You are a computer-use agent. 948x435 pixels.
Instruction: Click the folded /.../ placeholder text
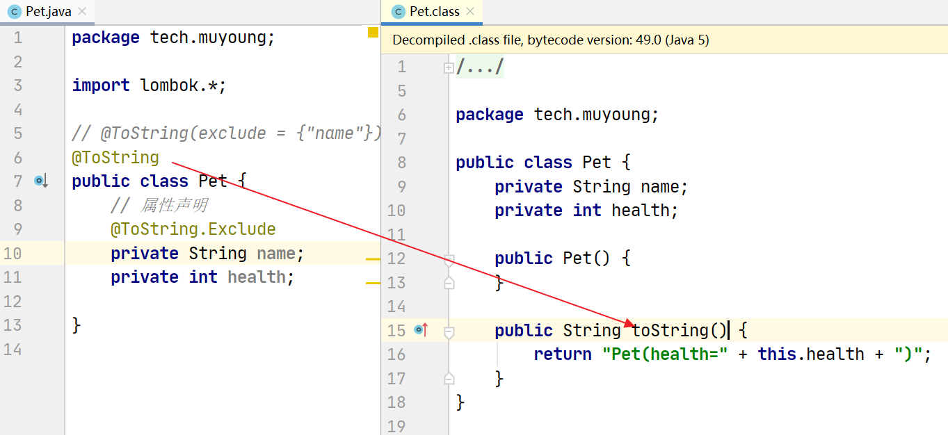(480, 67)
